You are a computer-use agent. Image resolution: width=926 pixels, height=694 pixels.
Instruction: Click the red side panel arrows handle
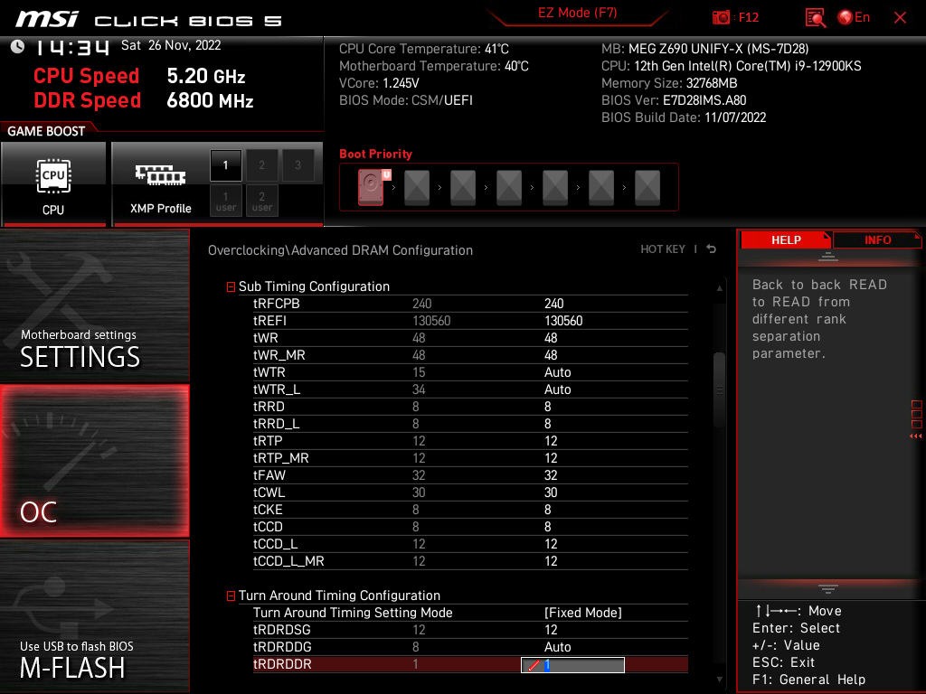916,420
